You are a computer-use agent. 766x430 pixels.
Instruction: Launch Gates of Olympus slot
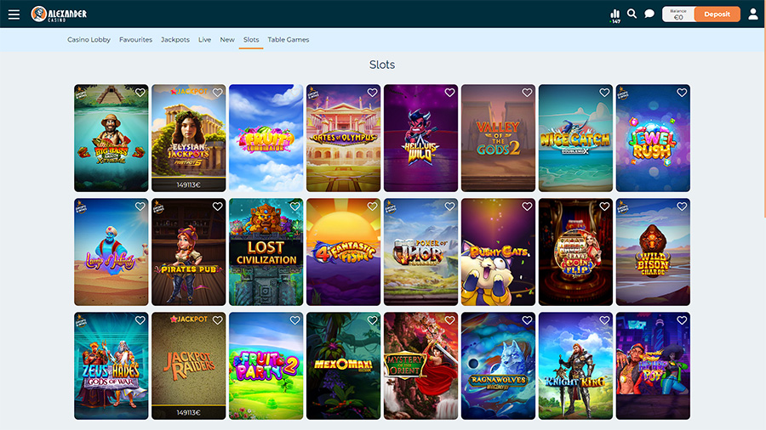click(344, 138)
